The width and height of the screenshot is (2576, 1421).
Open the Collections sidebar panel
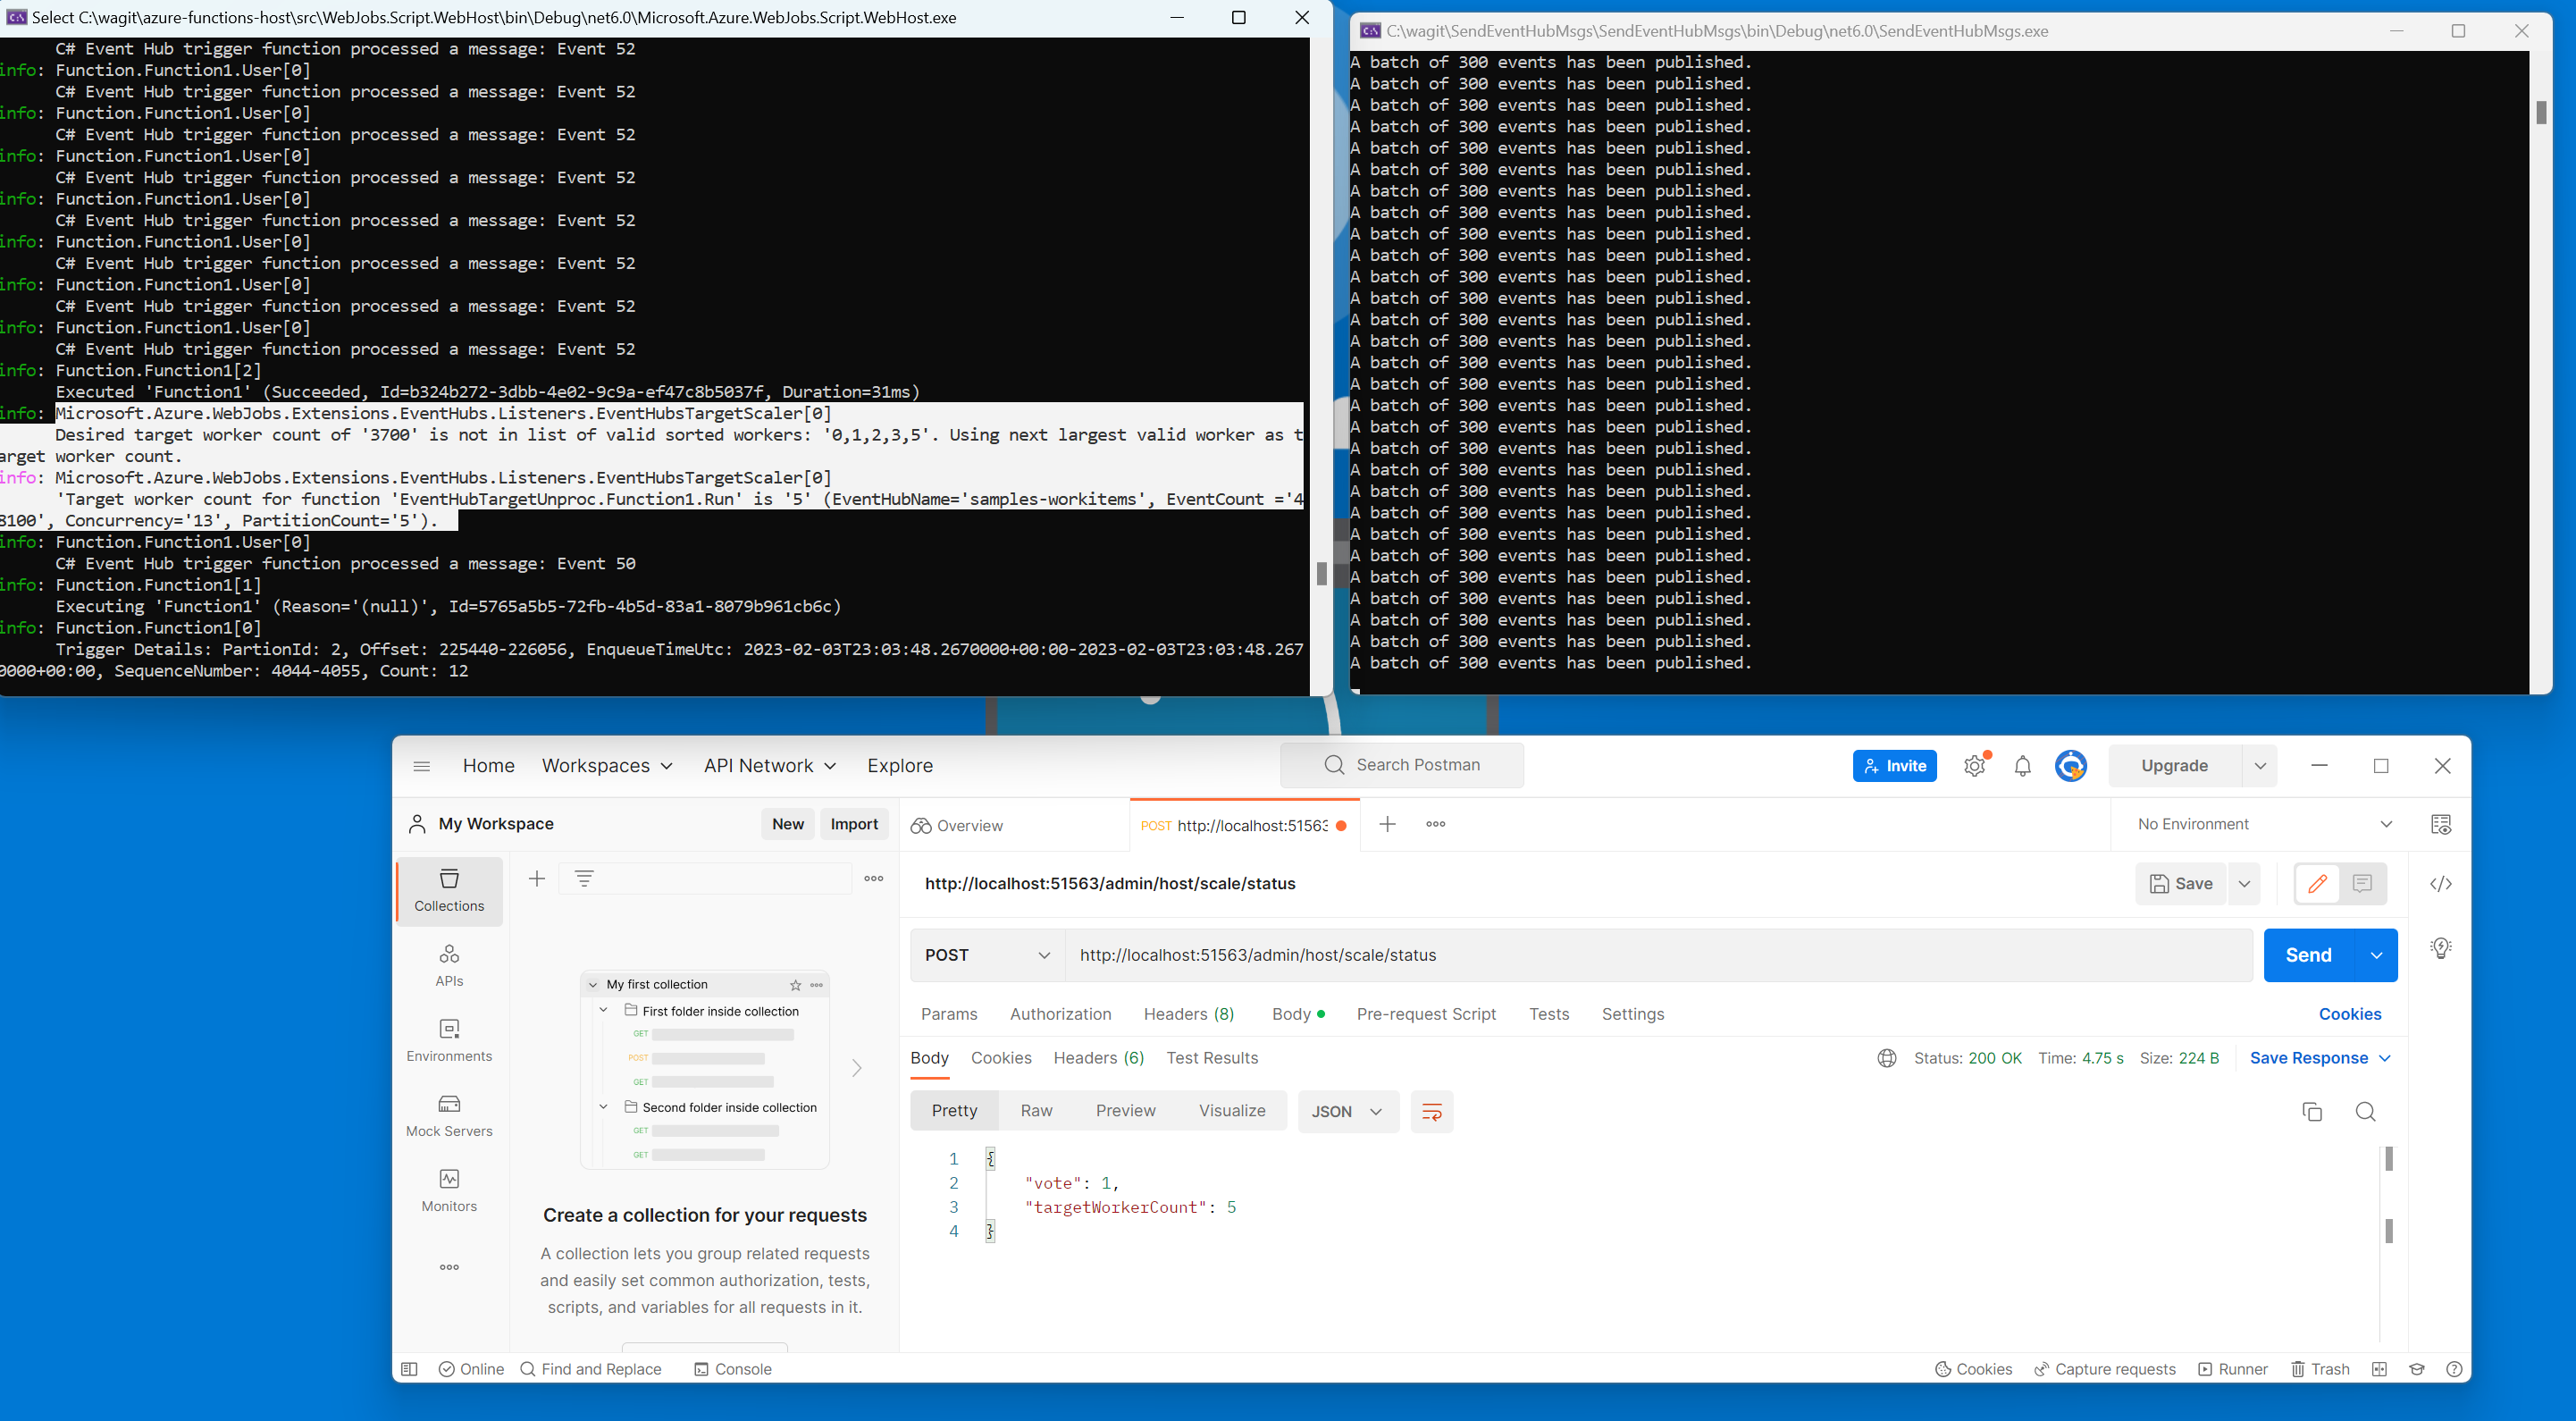click(449, 889)
